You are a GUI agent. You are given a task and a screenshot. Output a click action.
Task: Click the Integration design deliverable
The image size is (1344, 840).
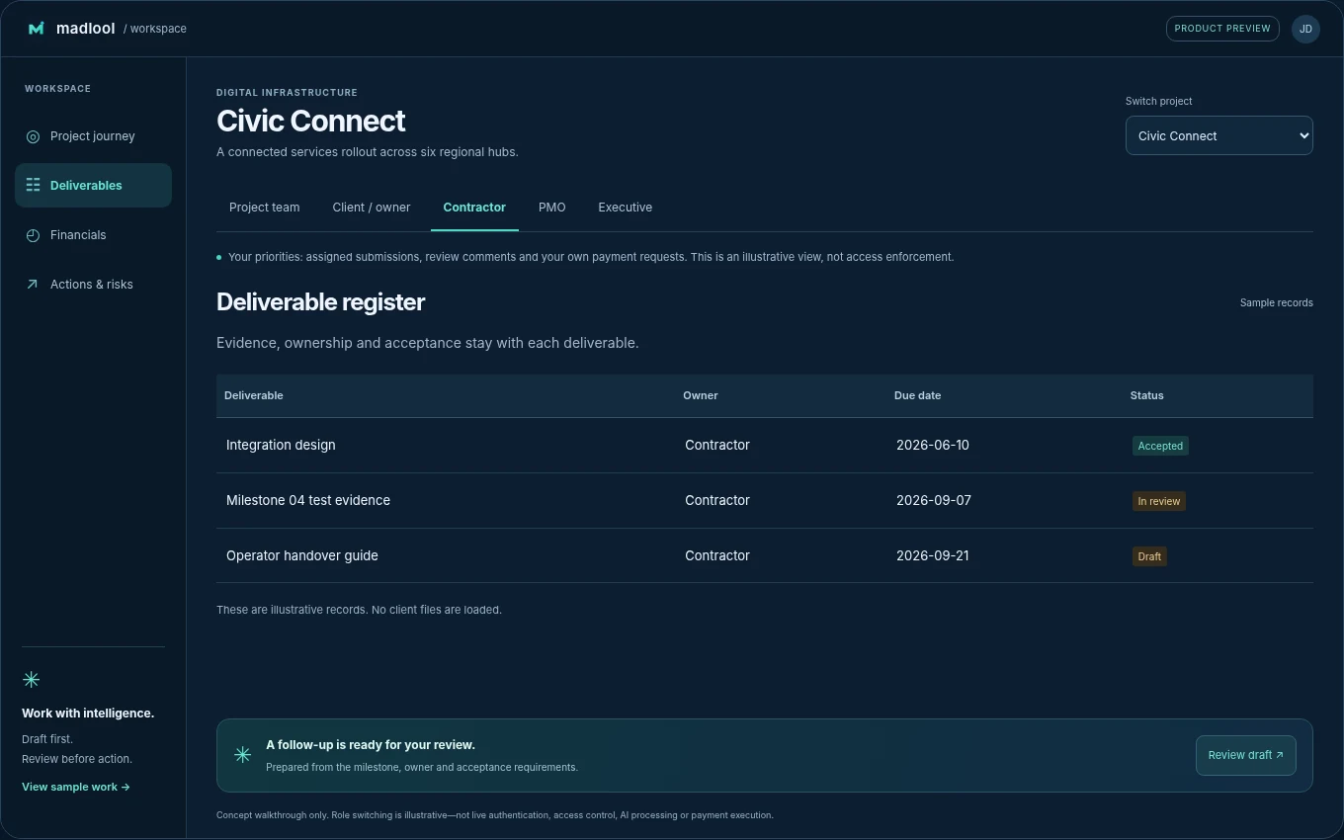point(281,445)
